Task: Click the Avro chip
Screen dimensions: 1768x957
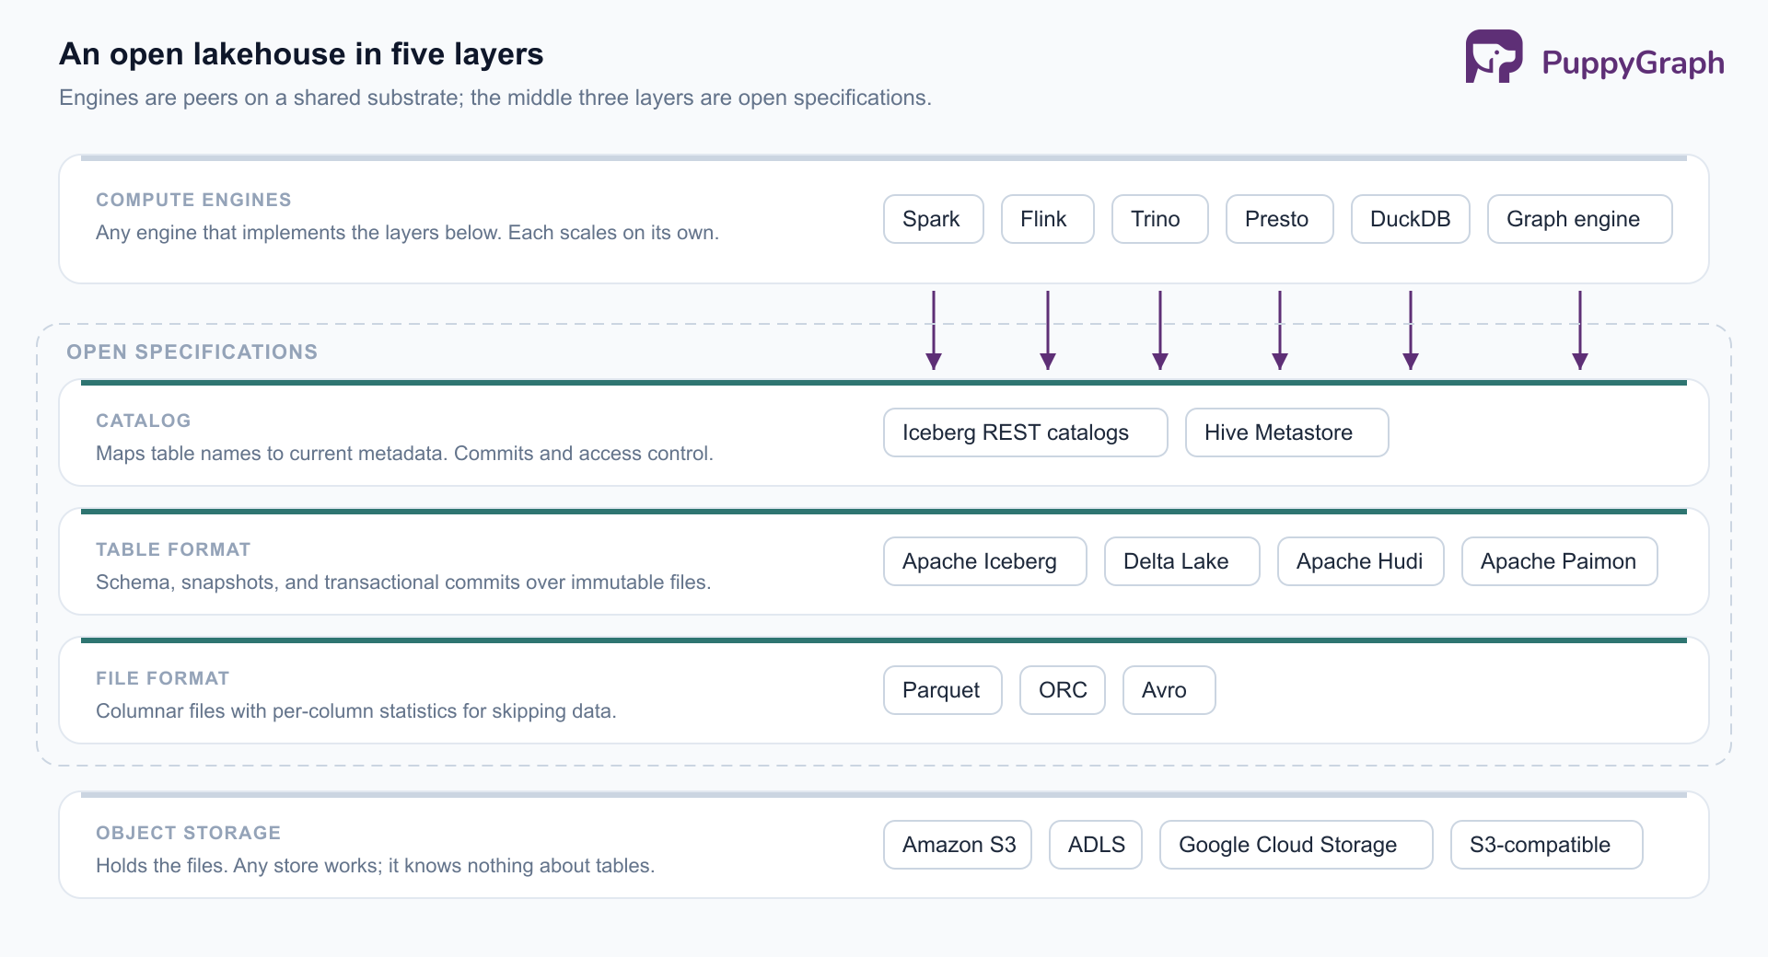Action: (1169, 690)
